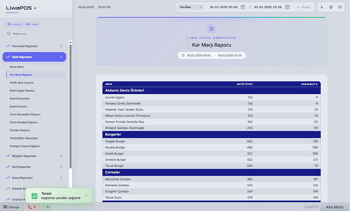
Task: Open Void Edilen Siparişler report
Action: tap(24, 138)
